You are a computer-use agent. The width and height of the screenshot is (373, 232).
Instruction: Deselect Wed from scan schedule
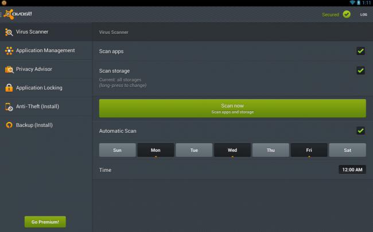tap(232, 150)
